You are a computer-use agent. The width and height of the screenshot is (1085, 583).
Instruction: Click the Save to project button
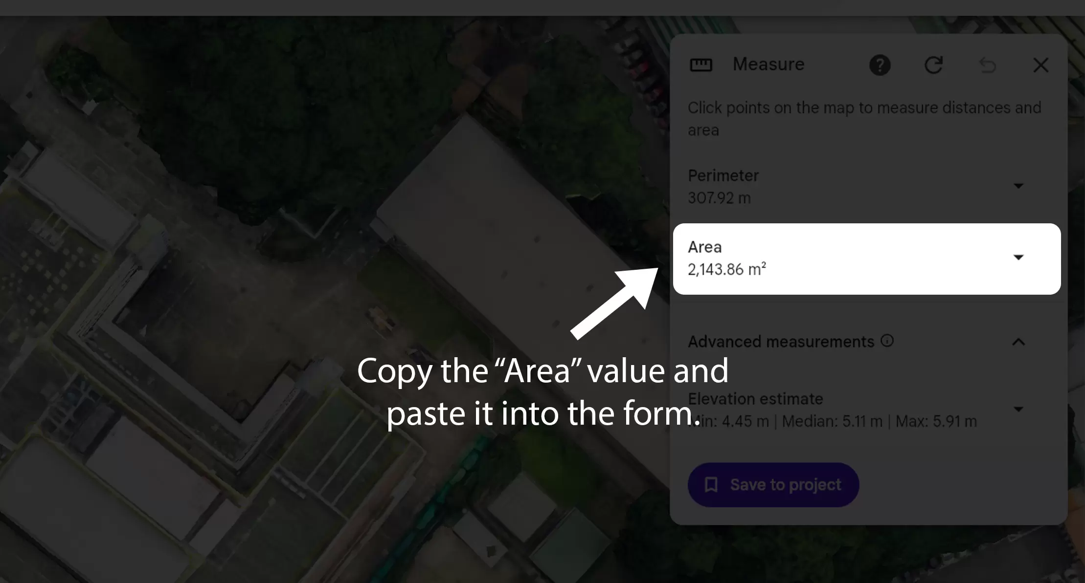[773, 485]
